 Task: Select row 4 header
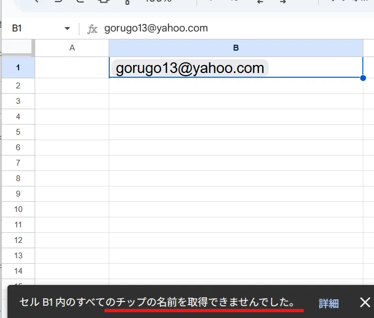coord(18,117)
